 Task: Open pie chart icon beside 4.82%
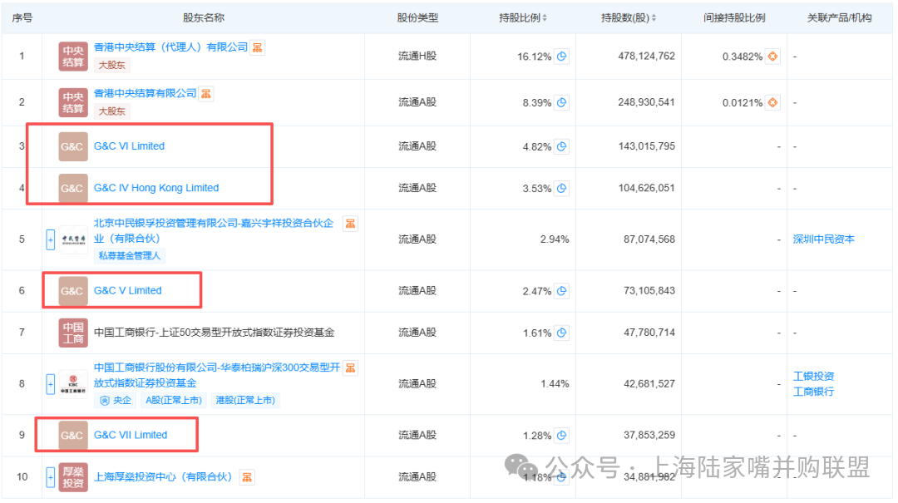coord(562,146)
